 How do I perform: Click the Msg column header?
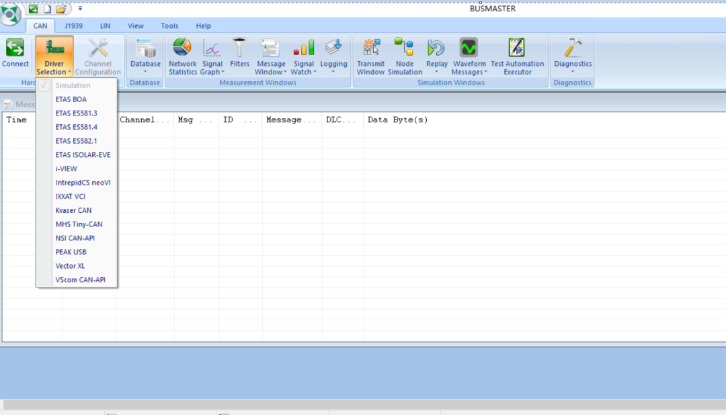click(x=195, y=120)
